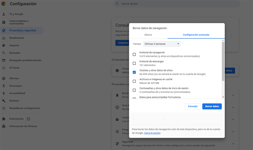Click the text 'Menos de 320 MB'
This screenshot has height=150, width=253.
click(149, 83)
